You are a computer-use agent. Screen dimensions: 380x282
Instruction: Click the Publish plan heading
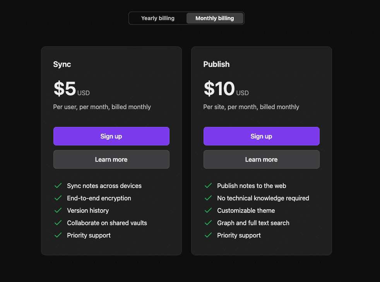click(x=216, y=64)
